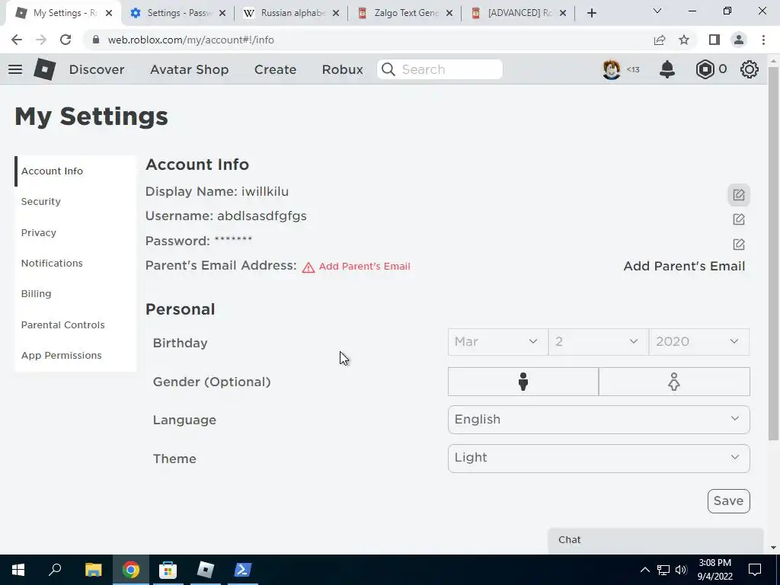Open the birthday day dropdown

click(x=599, y=342)
